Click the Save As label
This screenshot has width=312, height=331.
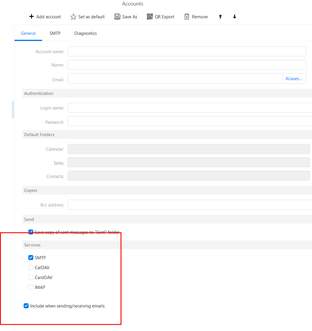(x=130, y=17)
